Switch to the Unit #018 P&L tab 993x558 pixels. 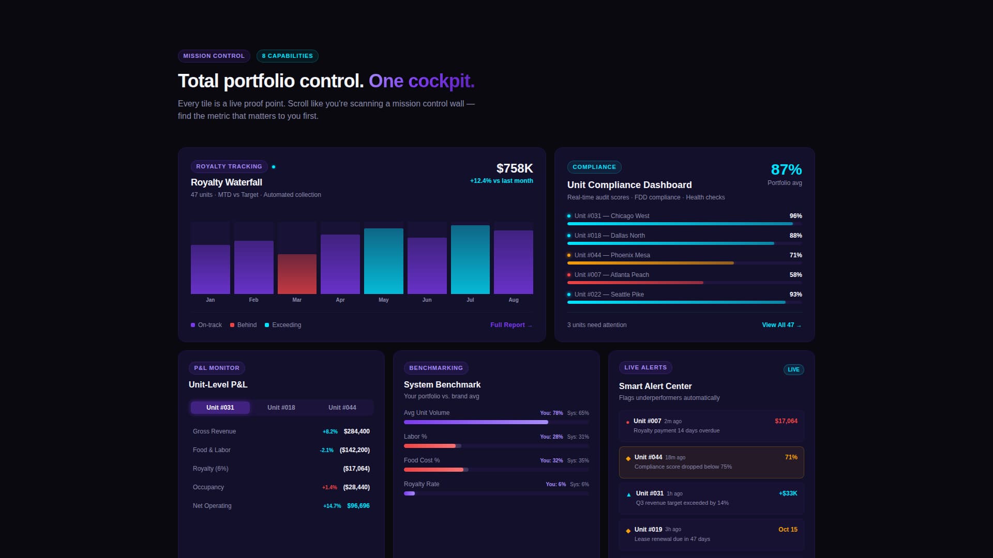point(281,408)
